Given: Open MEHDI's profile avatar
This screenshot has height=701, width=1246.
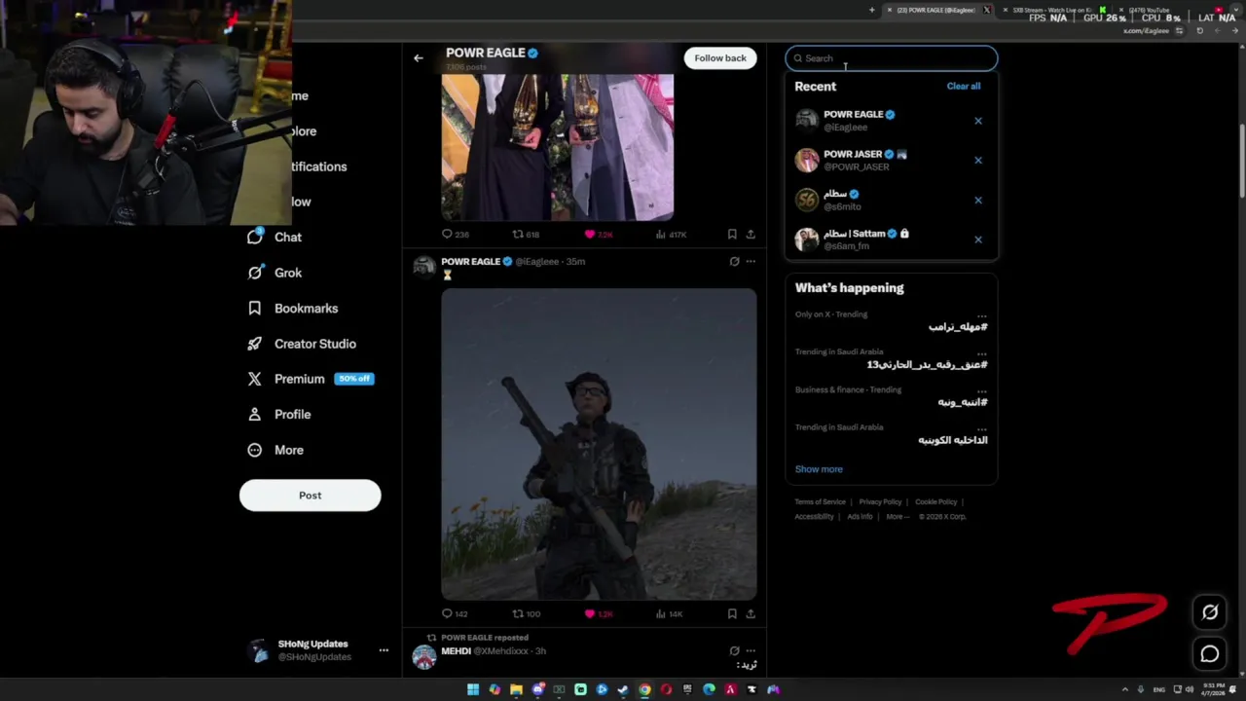Looking at the screenshot, I should [x=423, y=657].
